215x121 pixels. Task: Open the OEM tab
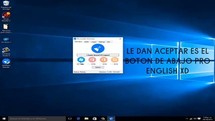[86, 42]
